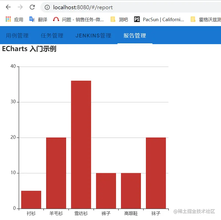The height and width of the screenshot is (220, 221).
Task: Switch to JENKINS管理 tab
Action: 93,36
